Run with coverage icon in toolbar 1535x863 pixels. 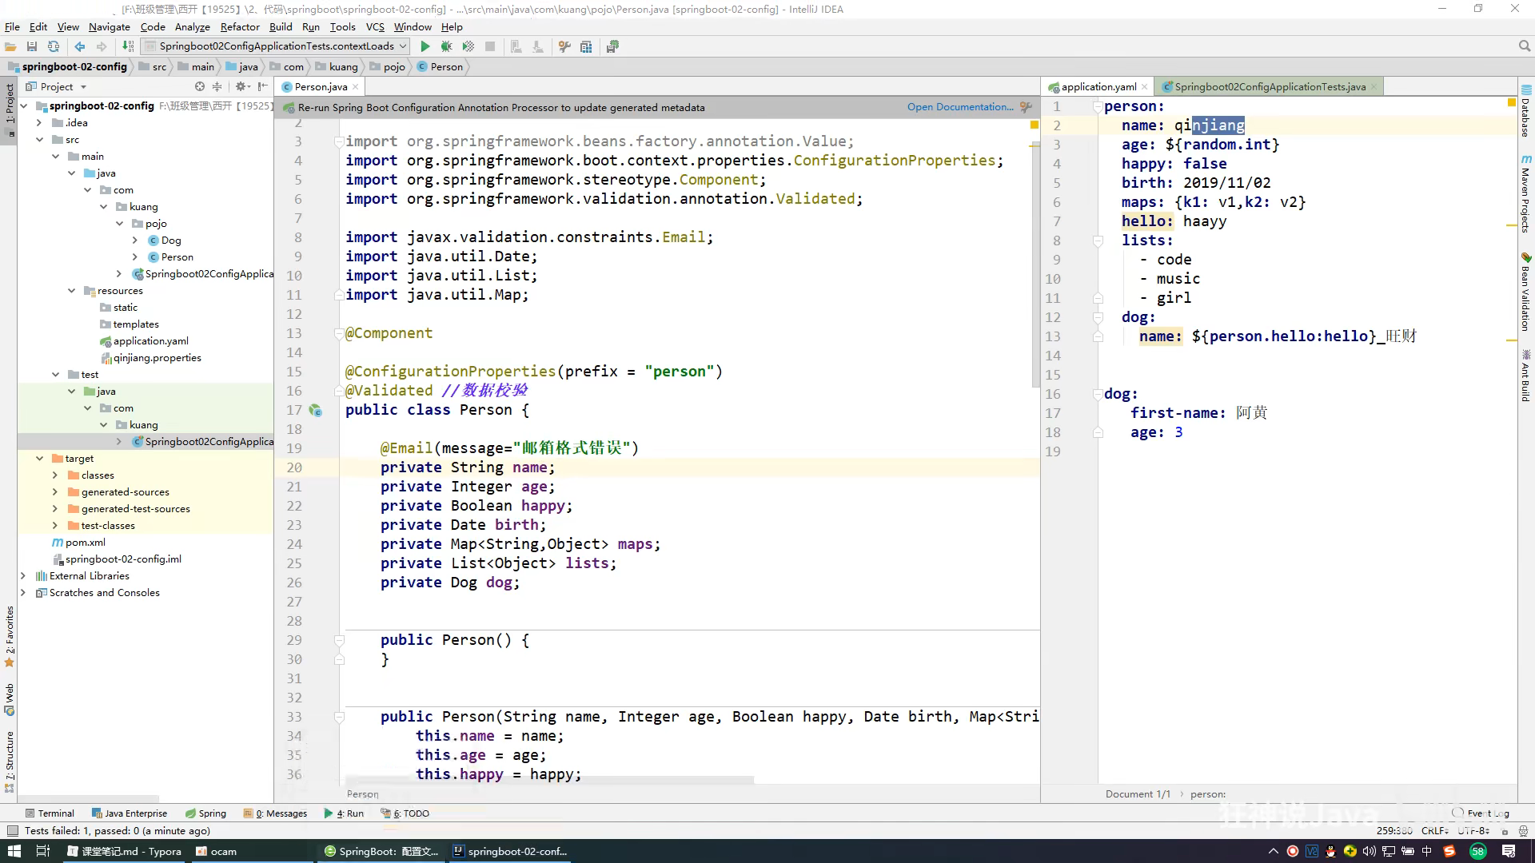[468, 46]
